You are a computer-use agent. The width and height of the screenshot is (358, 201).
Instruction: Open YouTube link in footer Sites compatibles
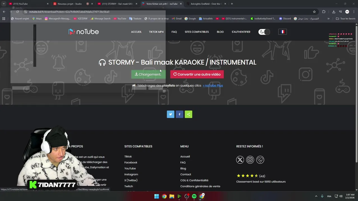click(130, 168)
